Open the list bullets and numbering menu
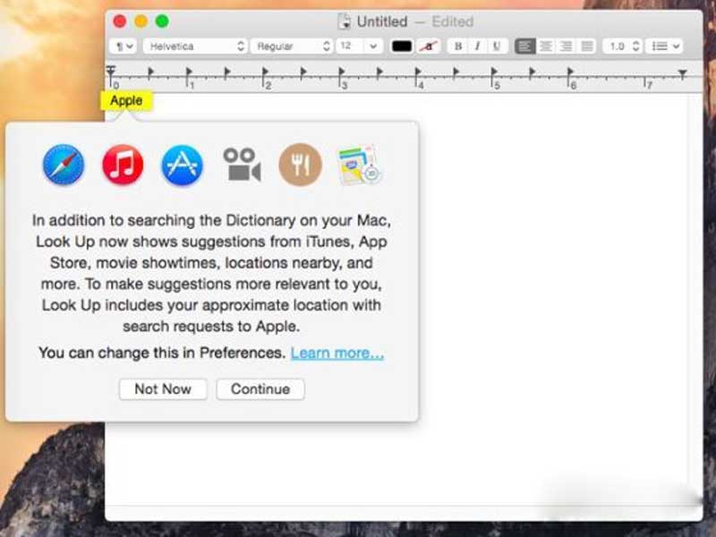Image resolution: width=716 pixels, height=537 pixels. point(664,47)
